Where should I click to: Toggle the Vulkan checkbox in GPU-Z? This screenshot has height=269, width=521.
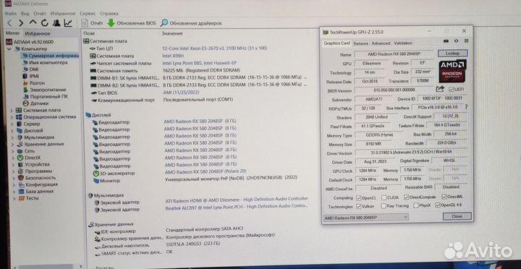[x=358, y=206]
